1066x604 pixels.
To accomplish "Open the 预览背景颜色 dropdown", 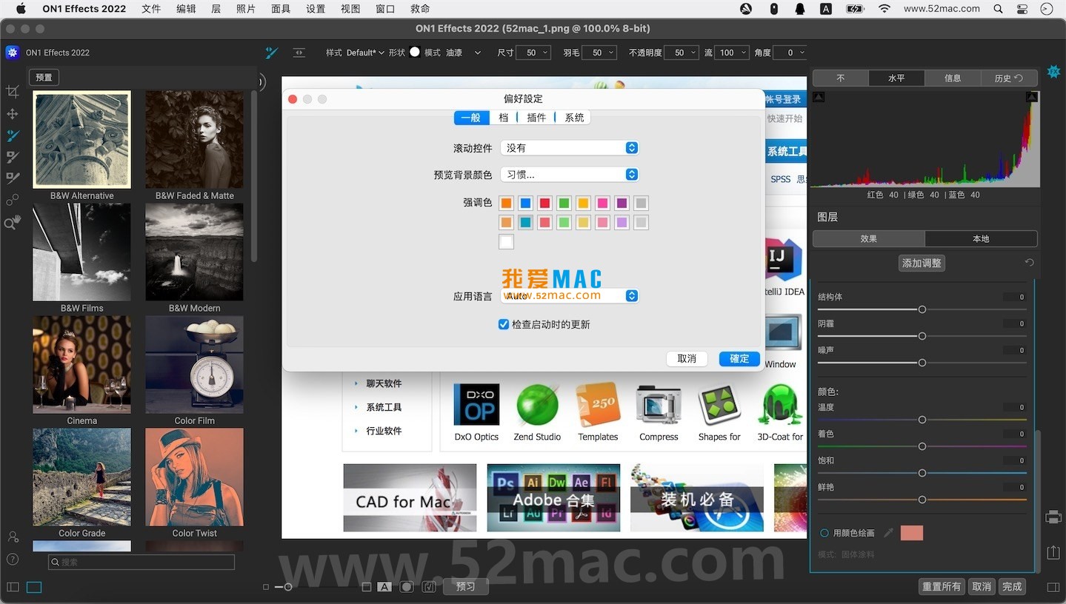I will coord(570,175).
